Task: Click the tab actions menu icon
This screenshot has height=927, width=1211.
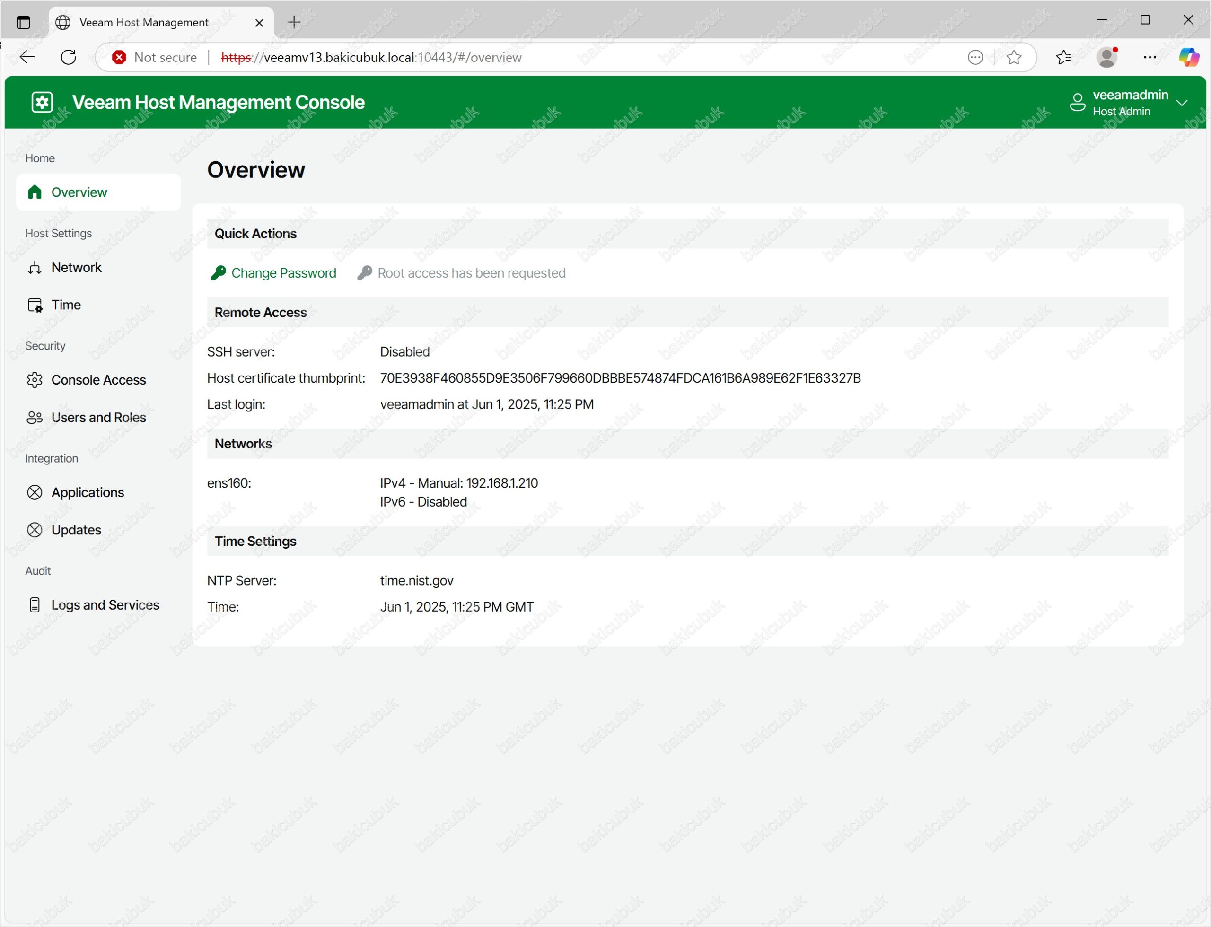Action: click(x=23, y=23)
